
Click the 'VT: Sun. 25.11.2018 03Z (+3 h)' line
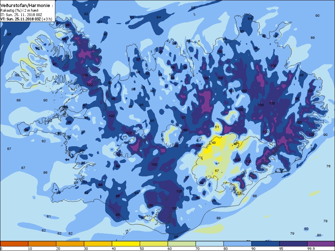click(x=26, y=19)
